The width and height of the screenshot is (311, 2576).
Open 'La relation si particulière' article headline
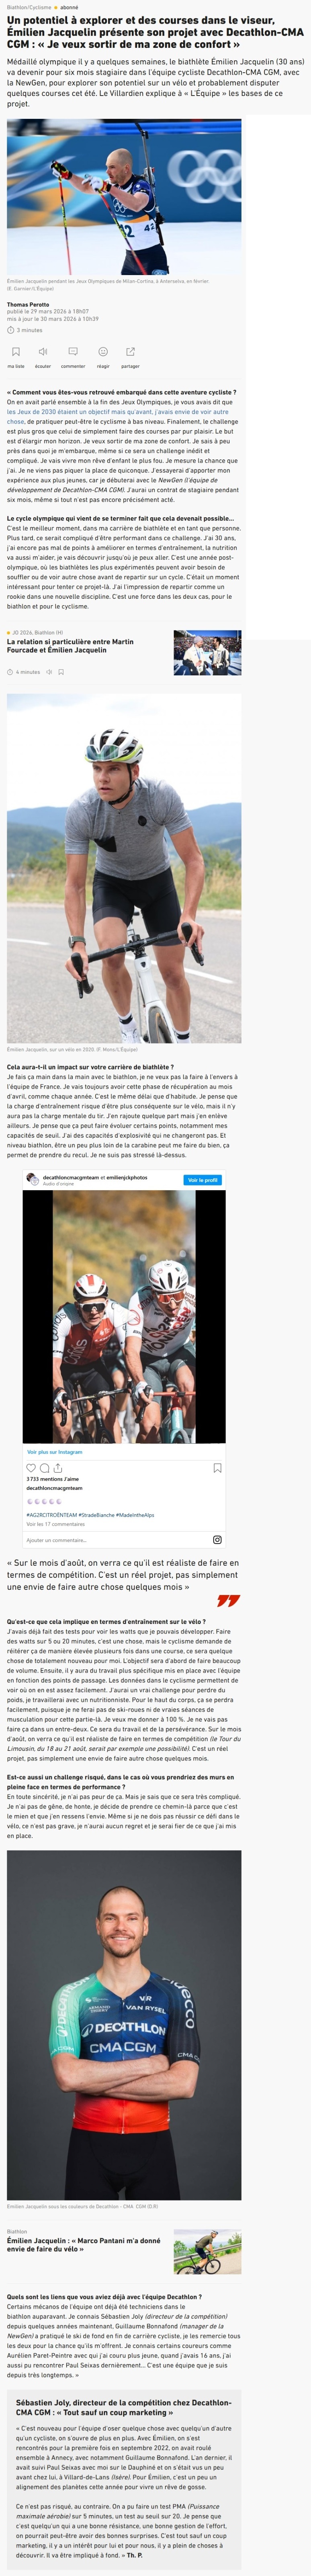click(70, 646)
